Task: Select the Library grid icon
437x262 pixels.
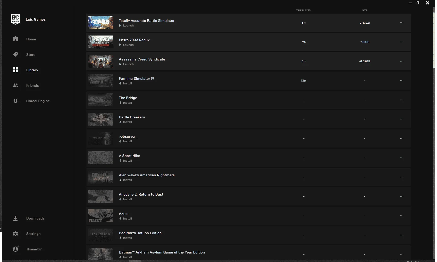Action: coord(15,70)
